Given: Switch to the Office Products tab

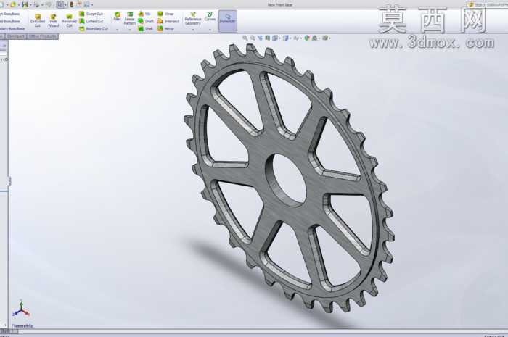Looking at the screenshot, I should [42, 36].
